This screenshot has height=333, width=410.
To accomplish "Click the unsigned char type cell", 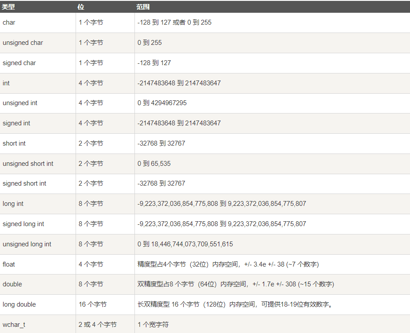I will (23, 43).
